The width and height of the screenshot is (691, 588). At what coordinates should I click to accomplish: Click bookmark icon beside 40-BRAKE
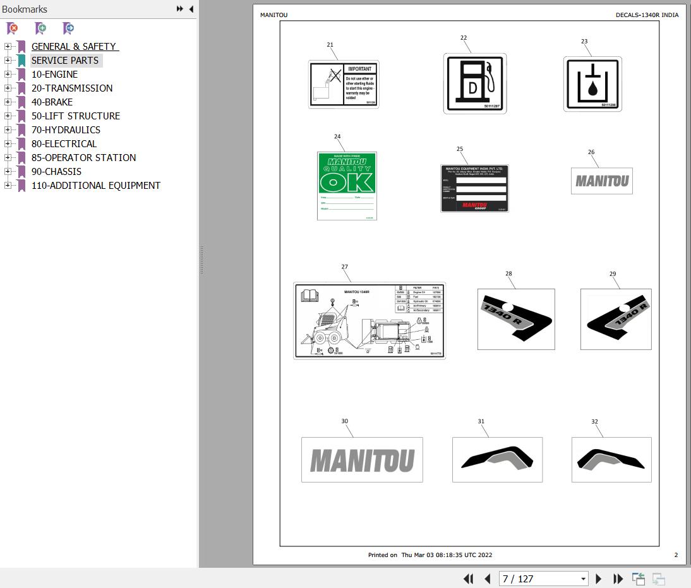(x=21, y=102)
